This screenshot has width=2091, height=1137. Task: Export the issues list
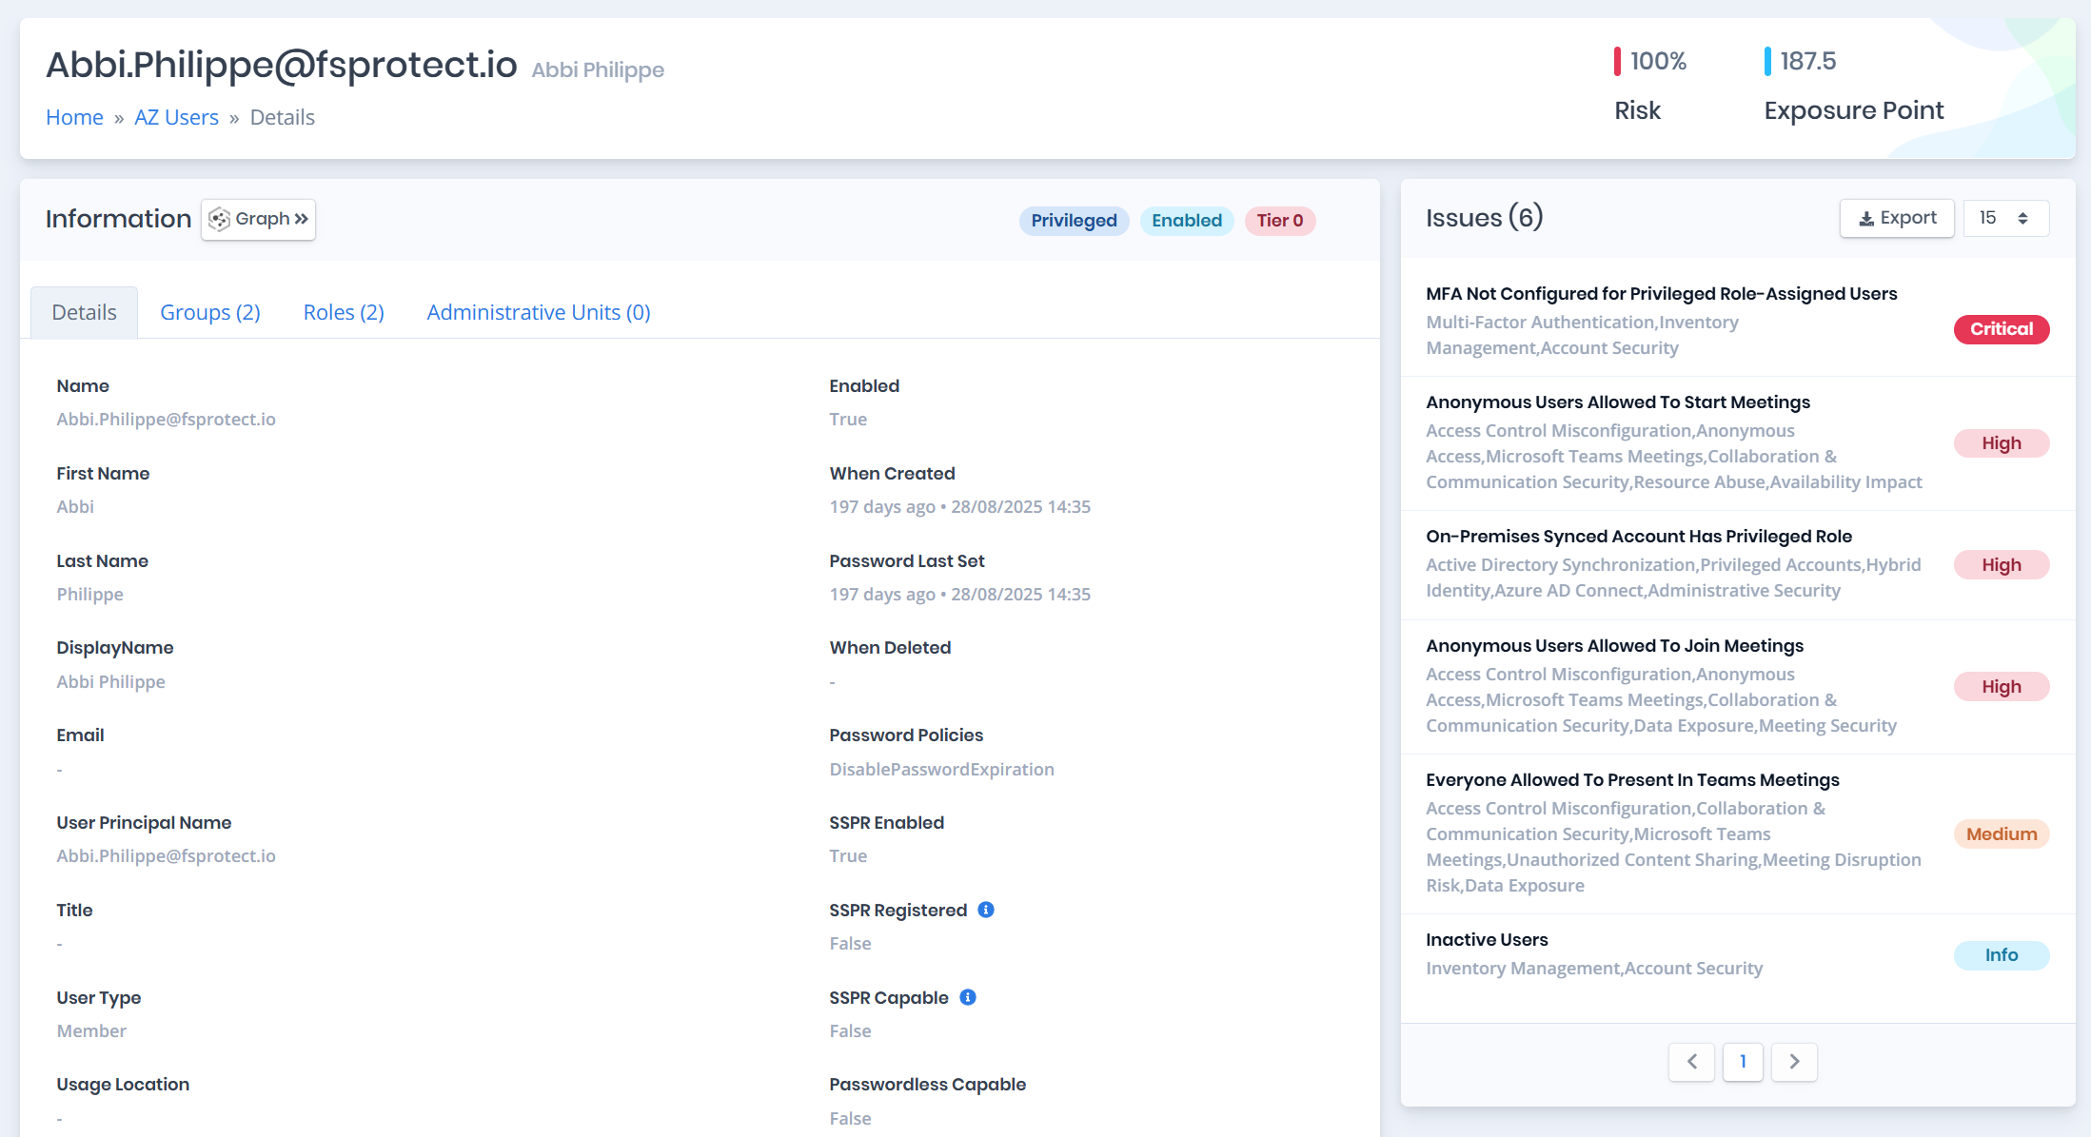[x=1897, y=218]
